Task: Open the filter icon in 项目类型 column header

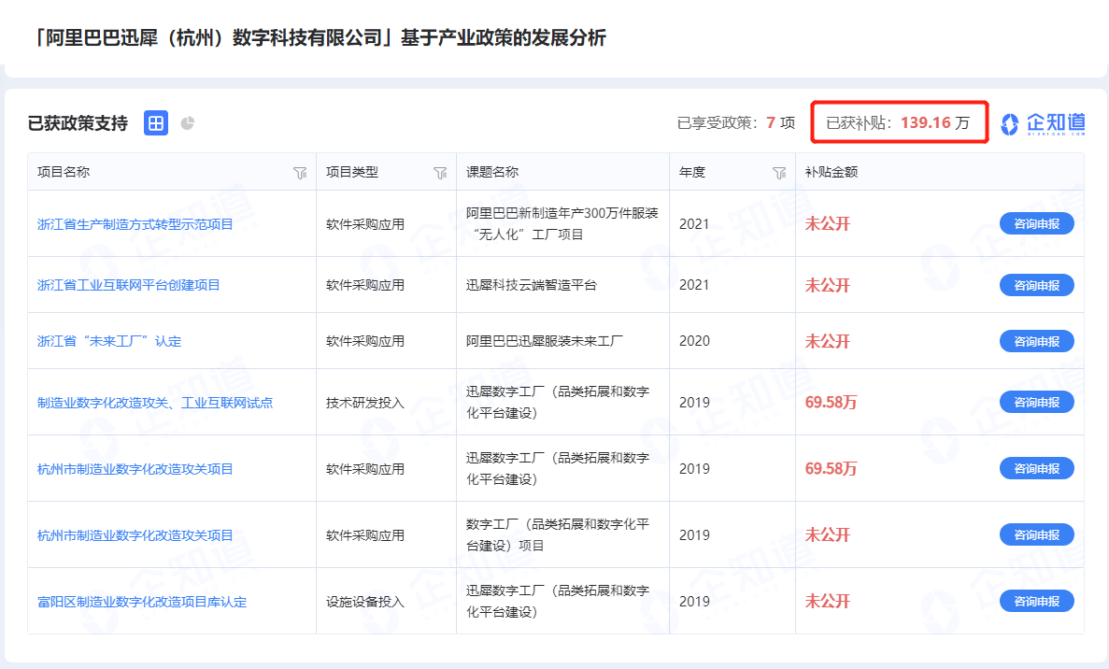Action: pyautogui.click(x=440, y=173)
